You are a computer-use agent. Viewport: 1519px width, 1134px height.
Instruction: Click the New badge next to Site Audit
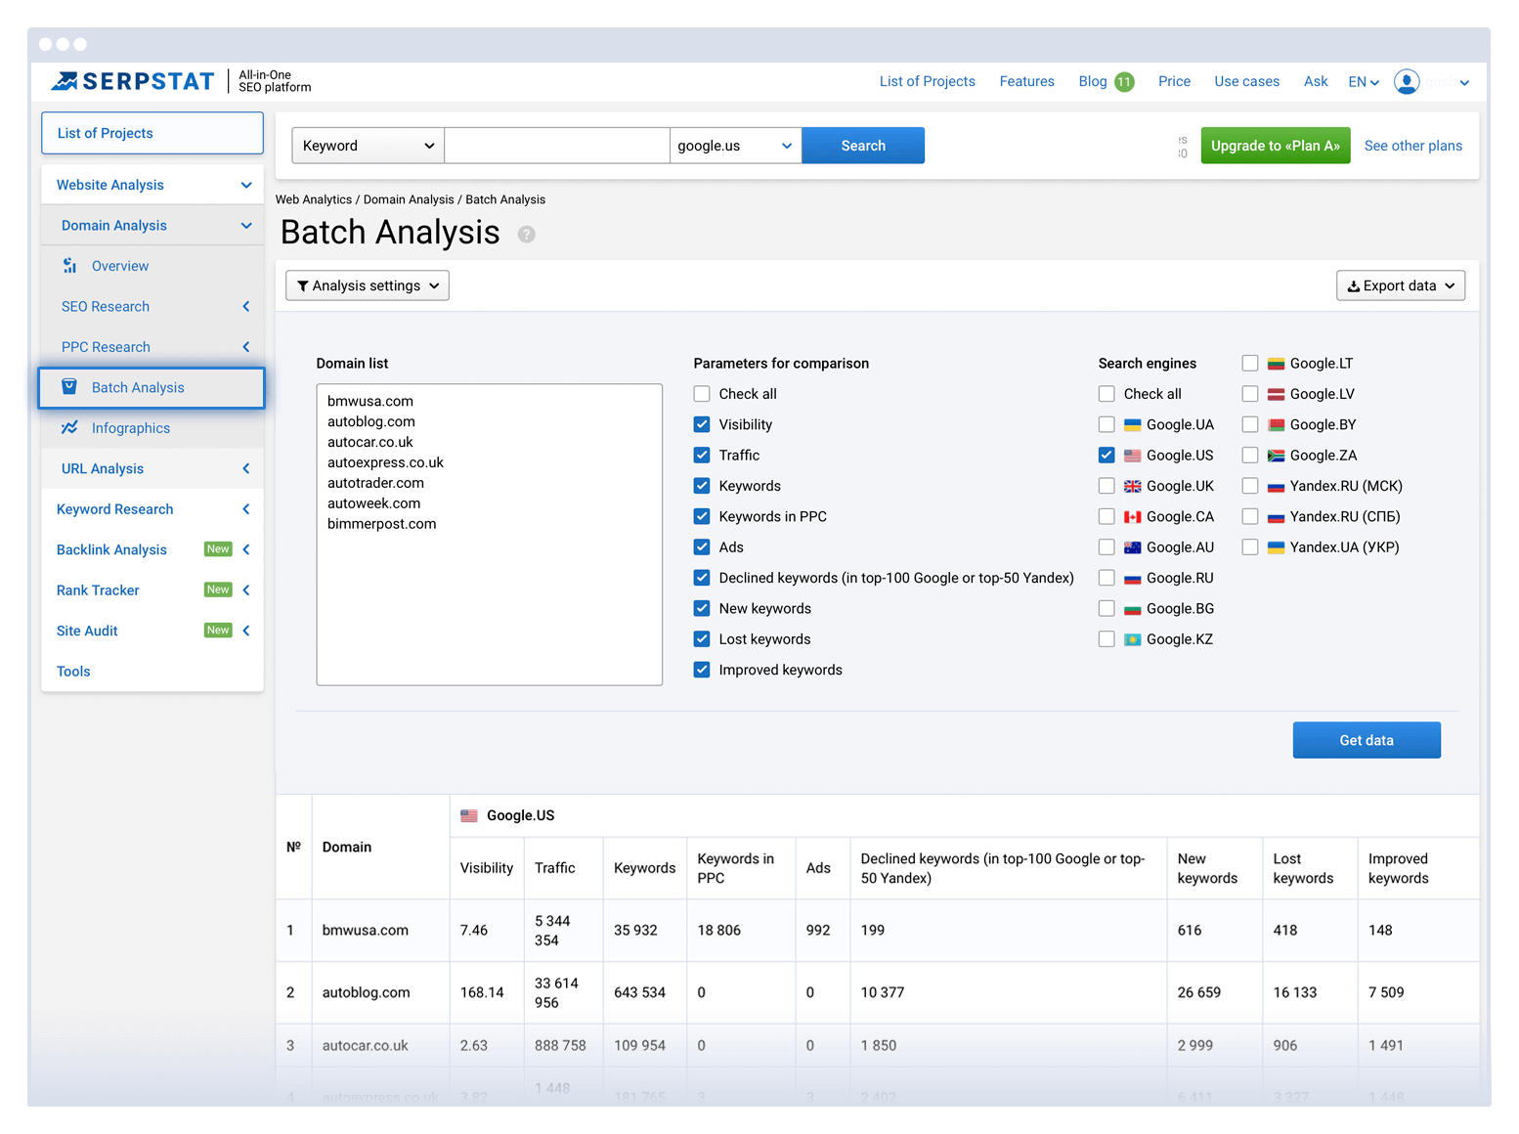(218, 631)
